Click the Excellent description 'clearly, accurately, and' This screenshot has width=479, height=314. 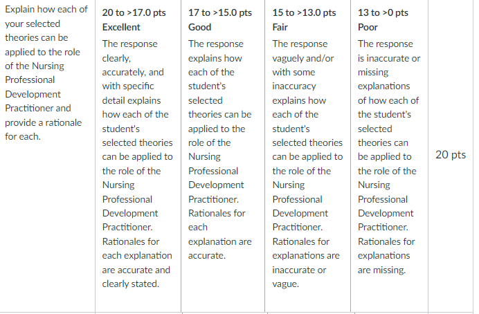[x=133, y=65]
